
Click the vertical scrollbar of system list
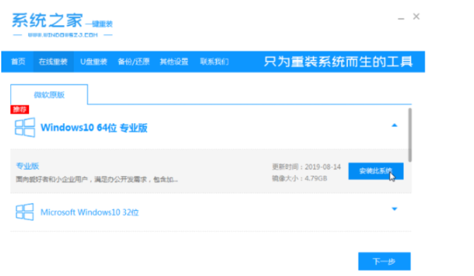410,134
